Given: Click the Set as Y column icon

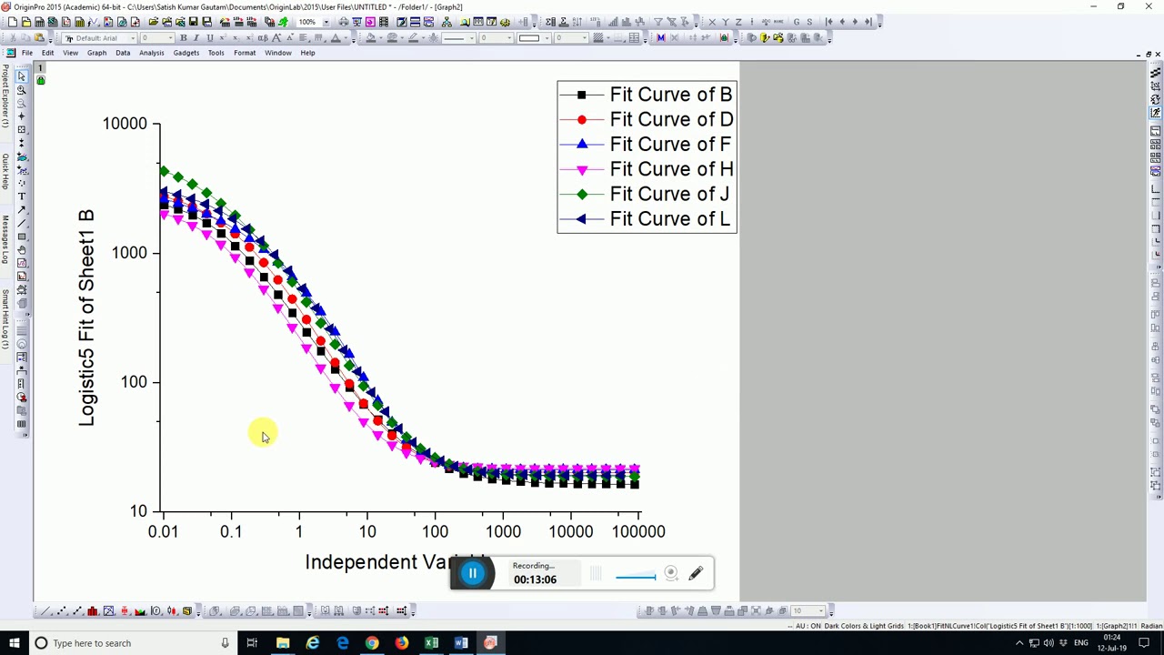Looking at the screenshot, I should point(725,22).
